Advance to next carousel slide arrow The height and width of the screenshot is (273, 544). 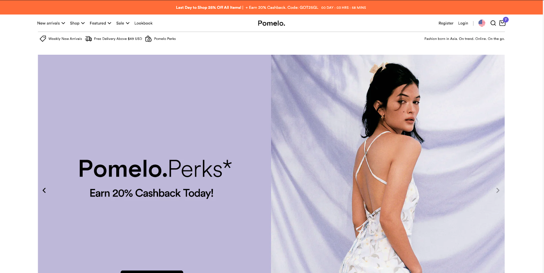tap(498, 190)
